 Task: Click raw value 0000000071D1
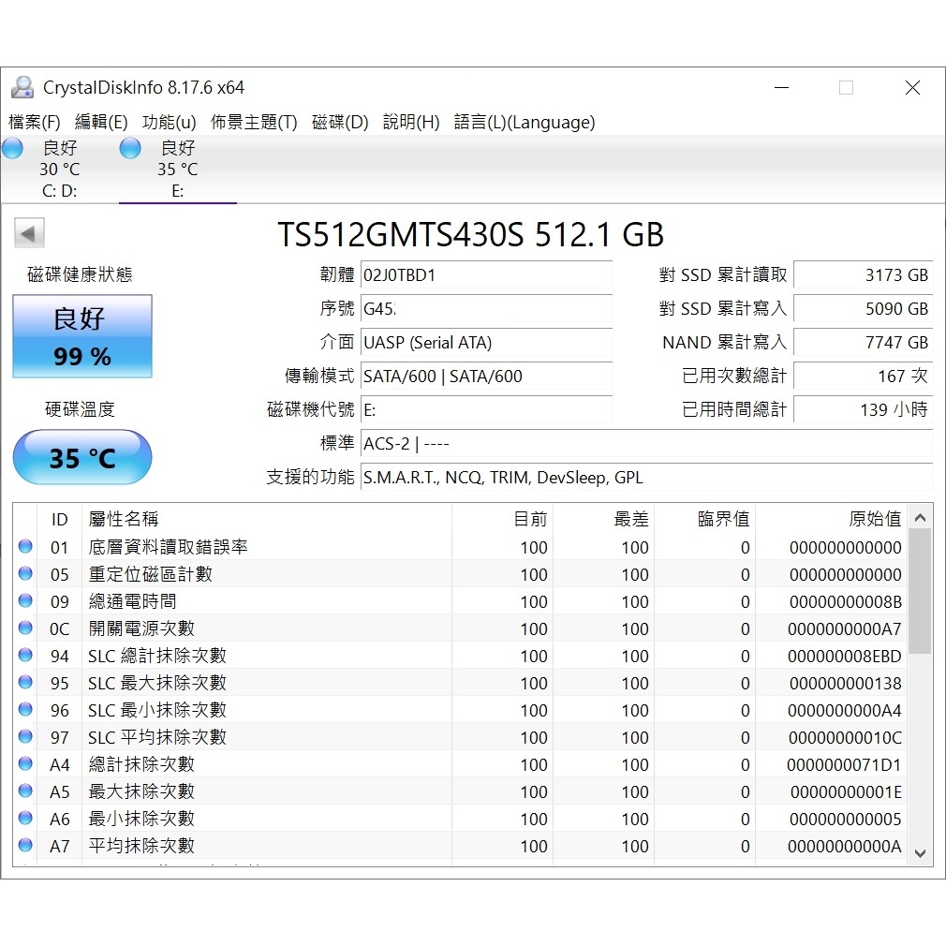pos(844,765)
